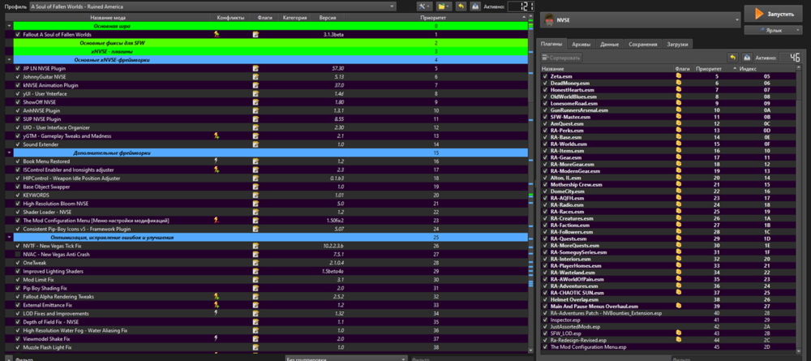This screenshot has height=361, width=811.
Task: Toggle HonestHearts.esm plugin checkbox
Action: tap(545, 89)
